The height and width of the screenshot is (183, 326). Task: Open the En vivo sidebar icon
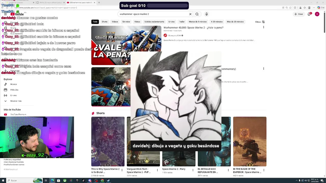pos(5,95)
